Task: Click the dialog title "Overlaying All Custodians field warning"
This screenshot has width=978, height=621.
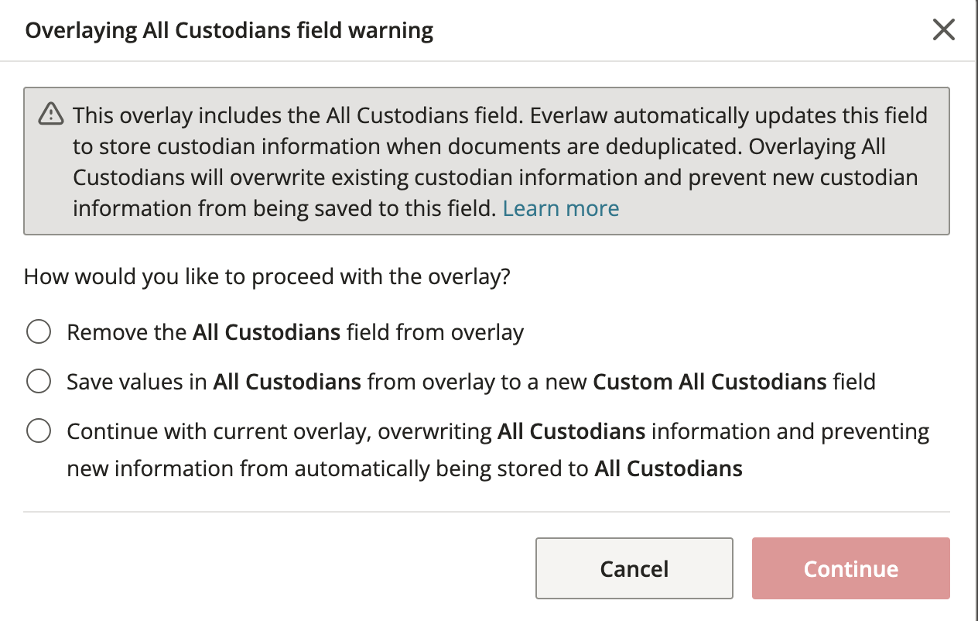Action: [230, 29]
